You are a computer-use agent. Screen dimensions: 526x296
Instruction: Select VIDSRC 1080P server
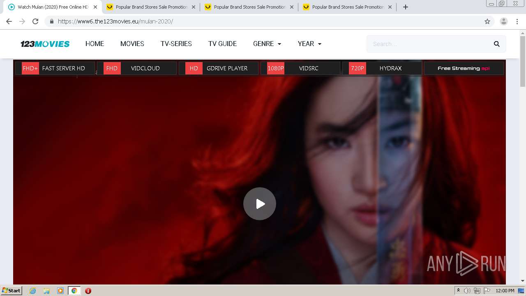pyautogui.click(x=300, y=68)
